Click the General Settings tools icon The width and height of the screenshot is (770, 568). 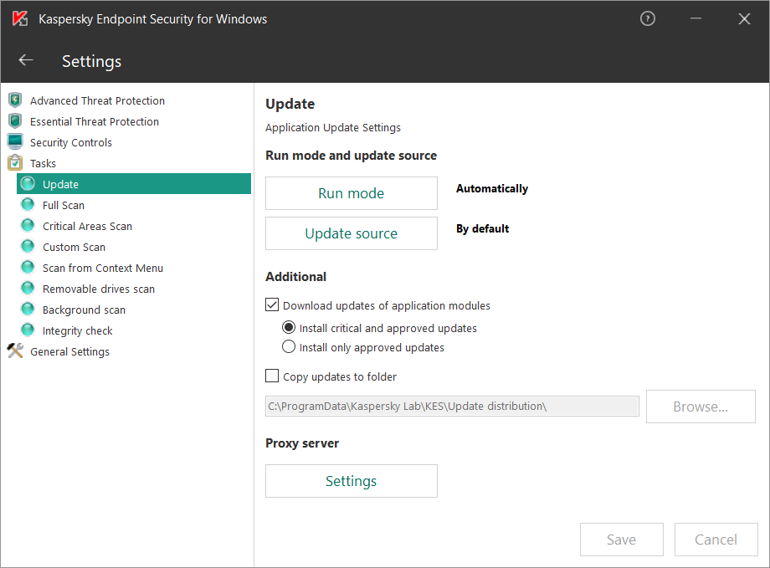[x=15, y=351]
